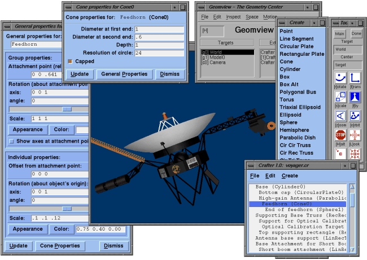The image size is (367, 260).
Task: Adjust the group rotation angle slider
Action: pyautogui.click(x=67, y=109)
